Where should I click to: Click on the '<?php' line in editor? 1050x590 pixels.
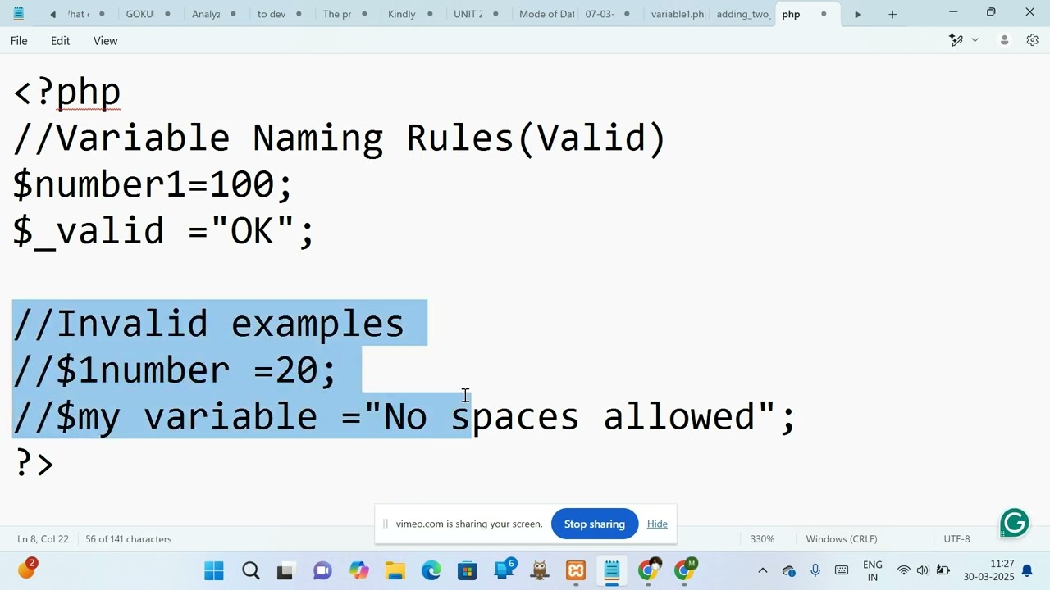[x=67, y=92]
